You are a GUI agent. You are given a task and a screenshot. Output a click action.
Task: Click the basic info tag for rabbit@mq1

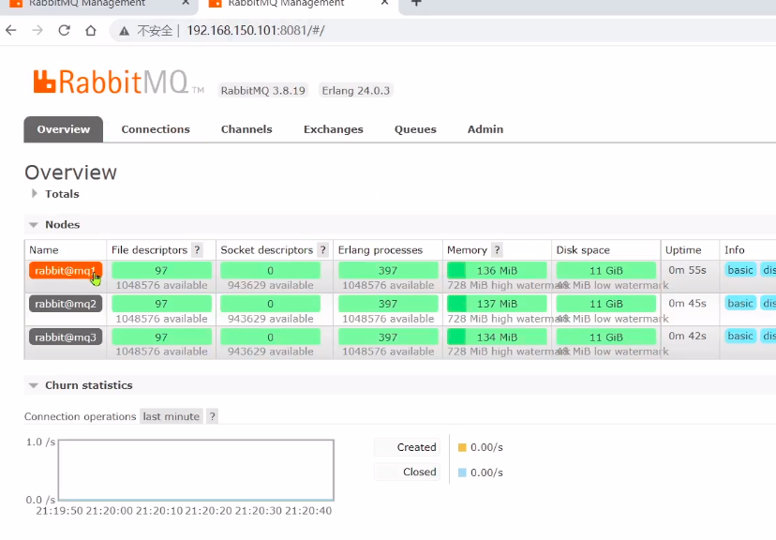(740, 270)
